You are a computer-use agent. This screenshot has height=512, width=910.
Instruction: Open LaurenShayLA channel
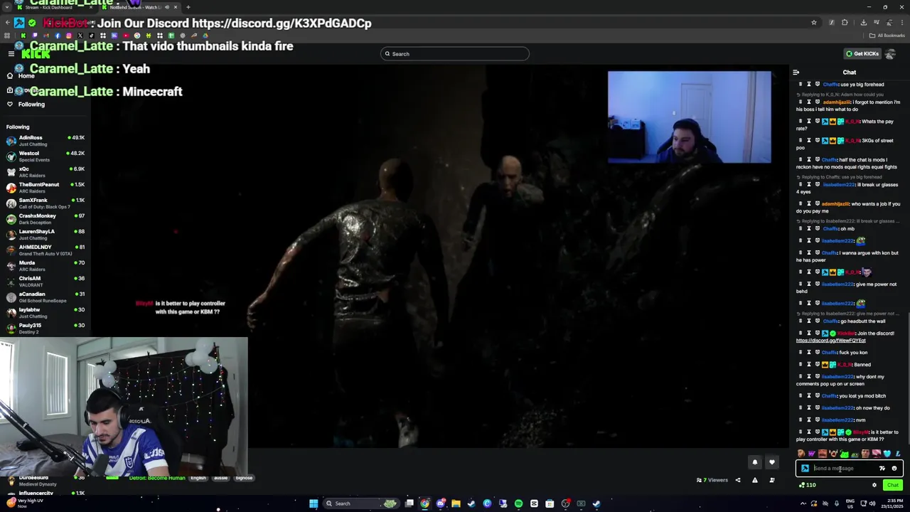pyautogui.click(x=45, y=234)
